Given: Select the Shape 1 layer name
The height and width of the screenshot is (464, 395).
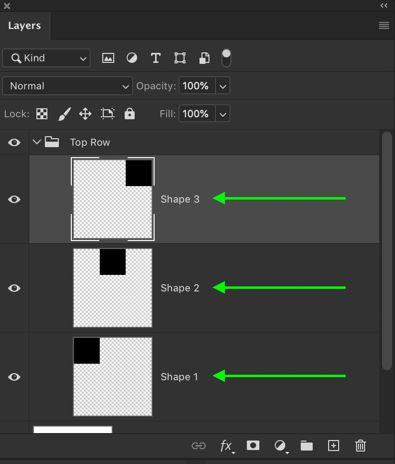Looking at the screenshot, I should click(x=180, y=377).
